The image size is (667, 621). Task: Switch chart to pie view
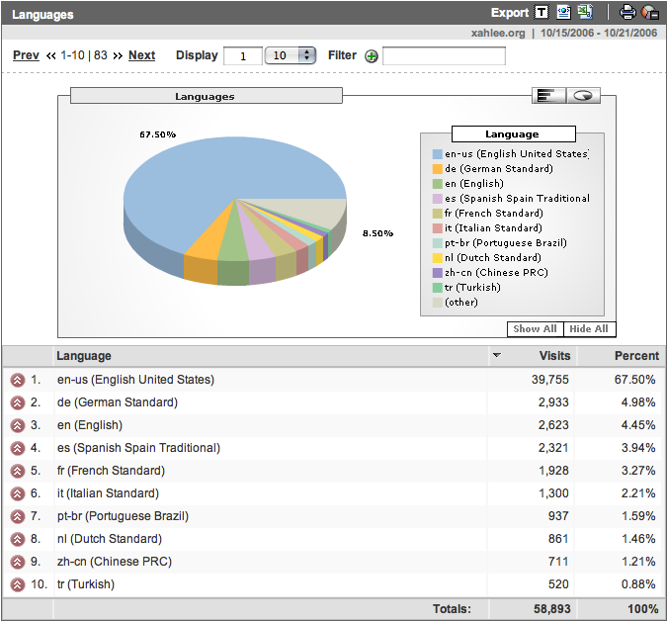tap(584, 95)
